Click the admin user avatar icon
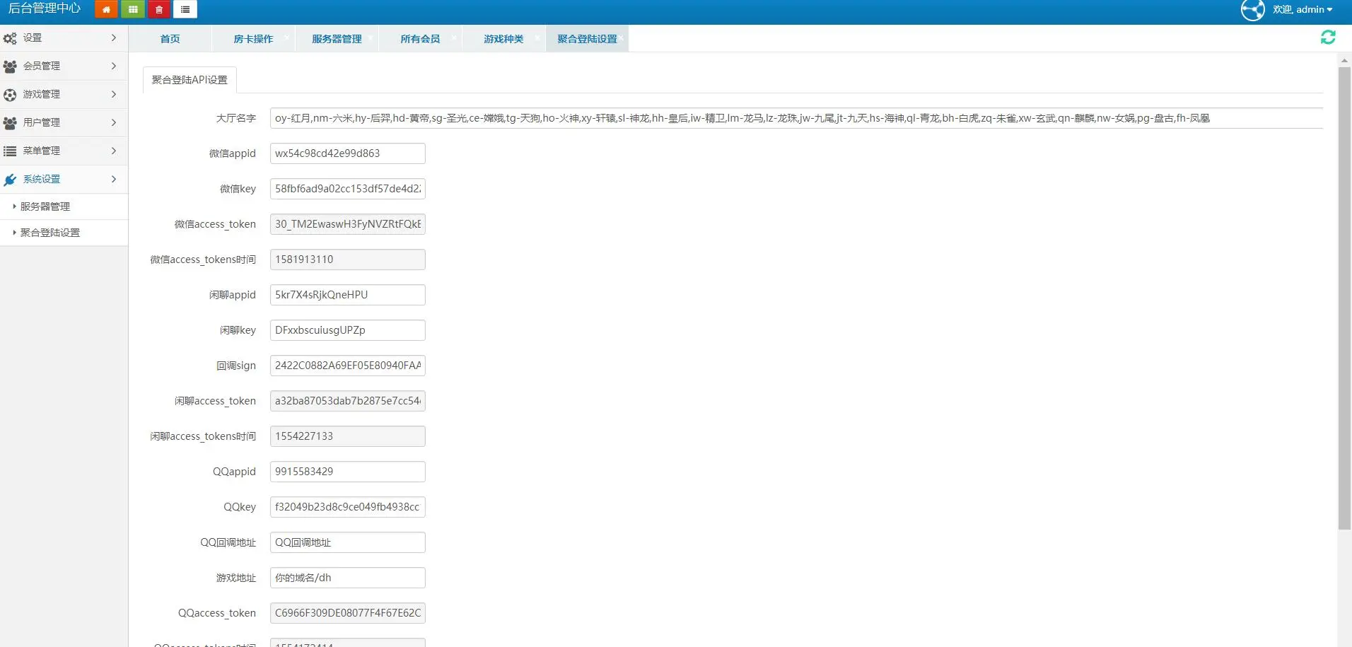Viewport: 1352px width, 647px height. pos(1252,10)
